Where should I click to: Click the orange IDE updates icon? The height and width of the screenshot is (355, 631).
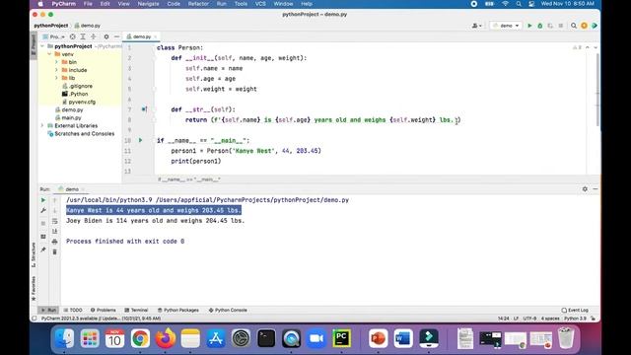[x=584, y=26]
